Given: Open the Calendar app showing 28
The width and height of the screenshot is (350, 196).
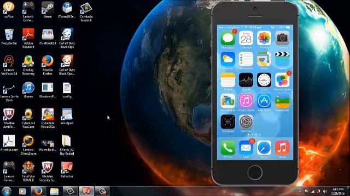Looking at the screenshot, I should 246,38.
